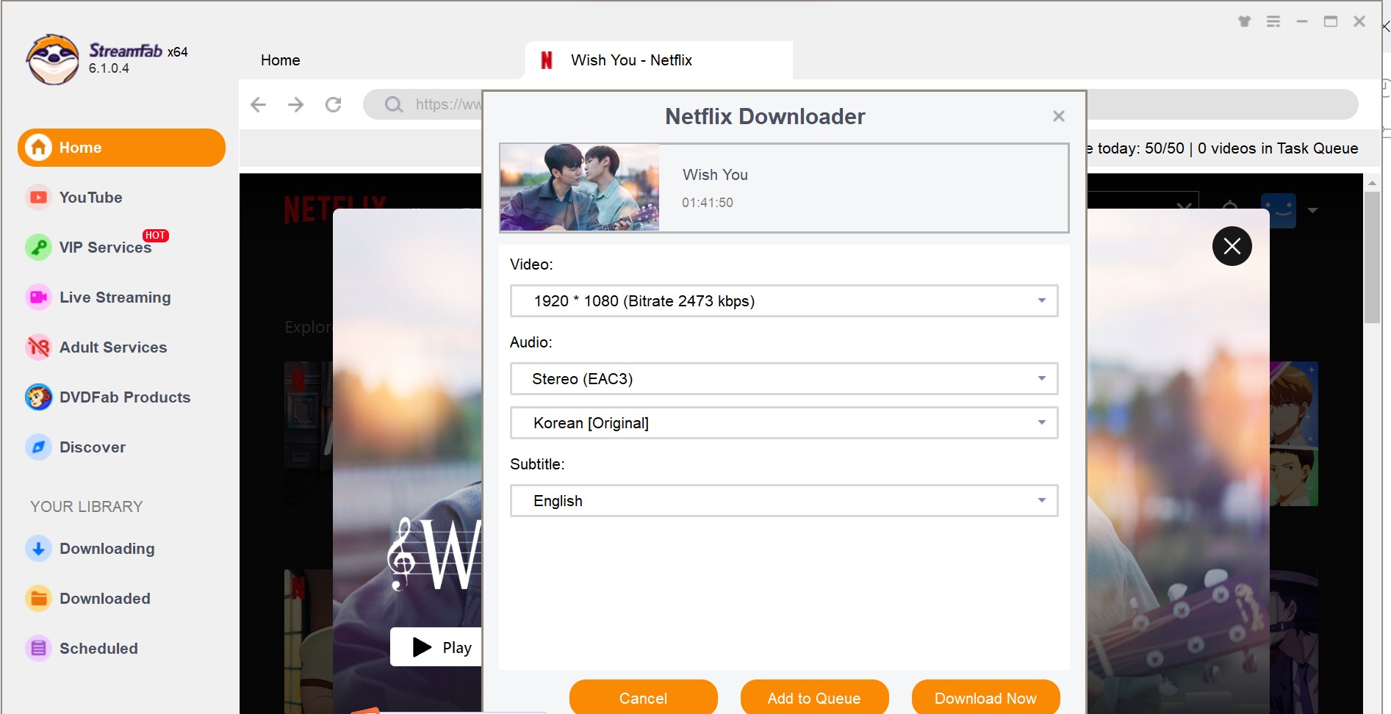Open Live Streaming in the sidebar

point(115,297)
